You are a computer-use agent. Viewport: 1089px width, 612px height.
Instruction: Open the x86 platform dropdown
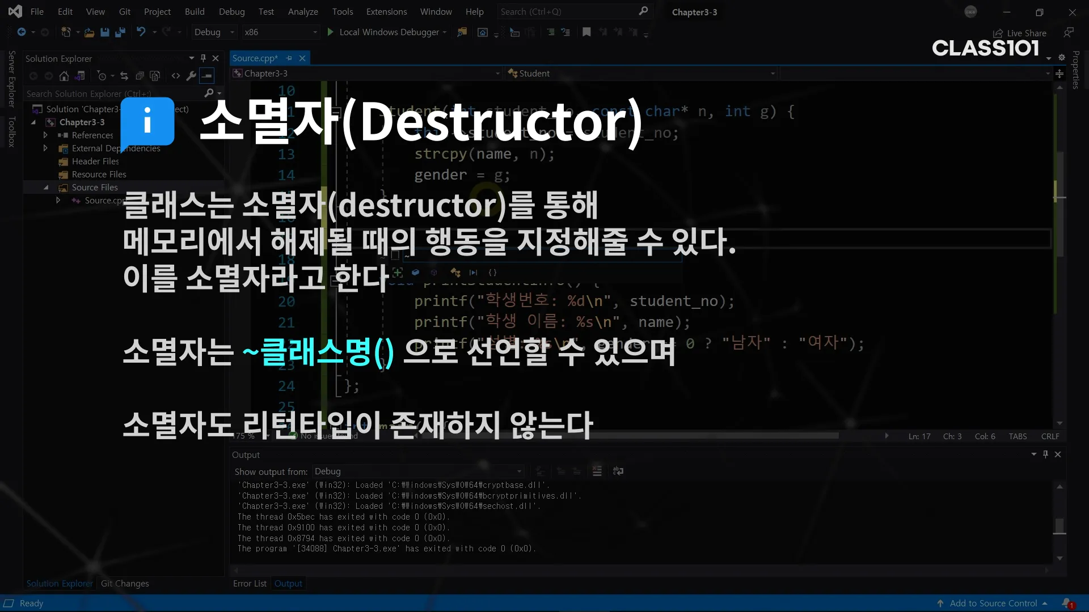click(x=281, y=32)
